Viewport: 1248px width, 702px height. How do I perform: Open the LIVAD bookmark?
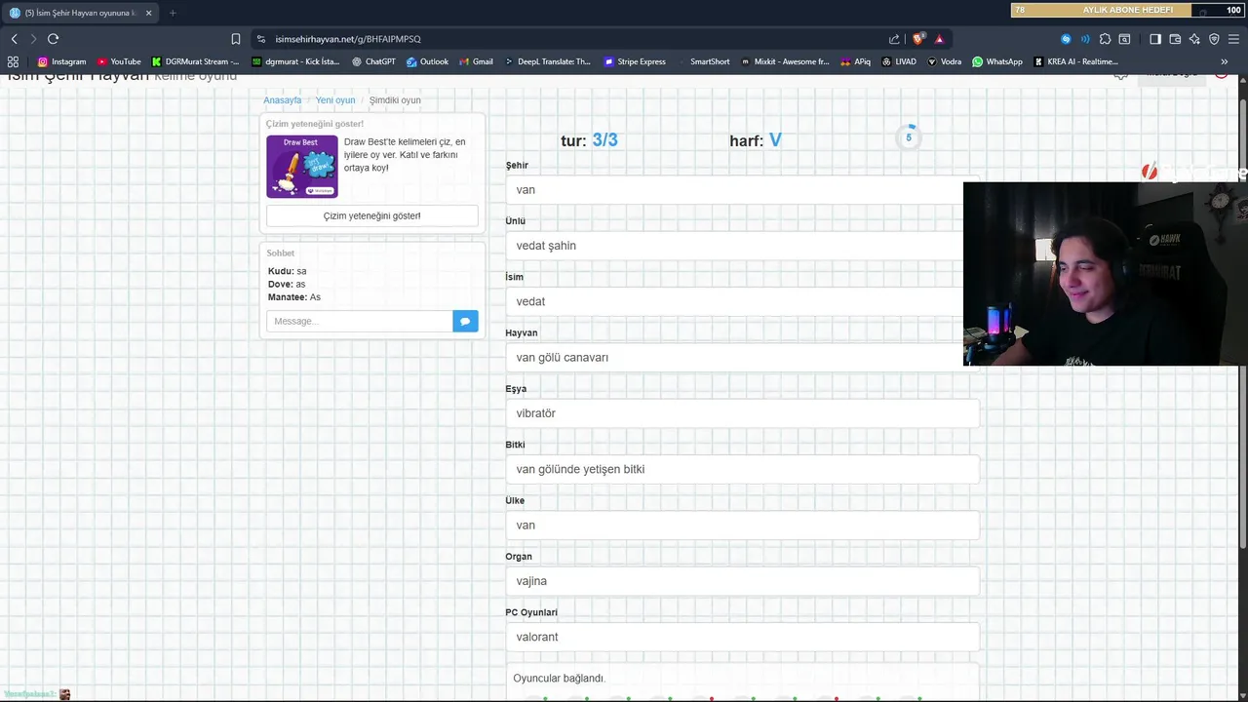pos(899,61)
